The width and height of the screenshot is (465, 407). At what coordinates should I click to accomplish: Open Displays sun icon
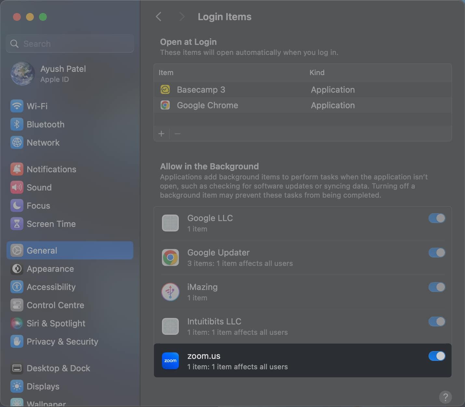coord(17,386)
